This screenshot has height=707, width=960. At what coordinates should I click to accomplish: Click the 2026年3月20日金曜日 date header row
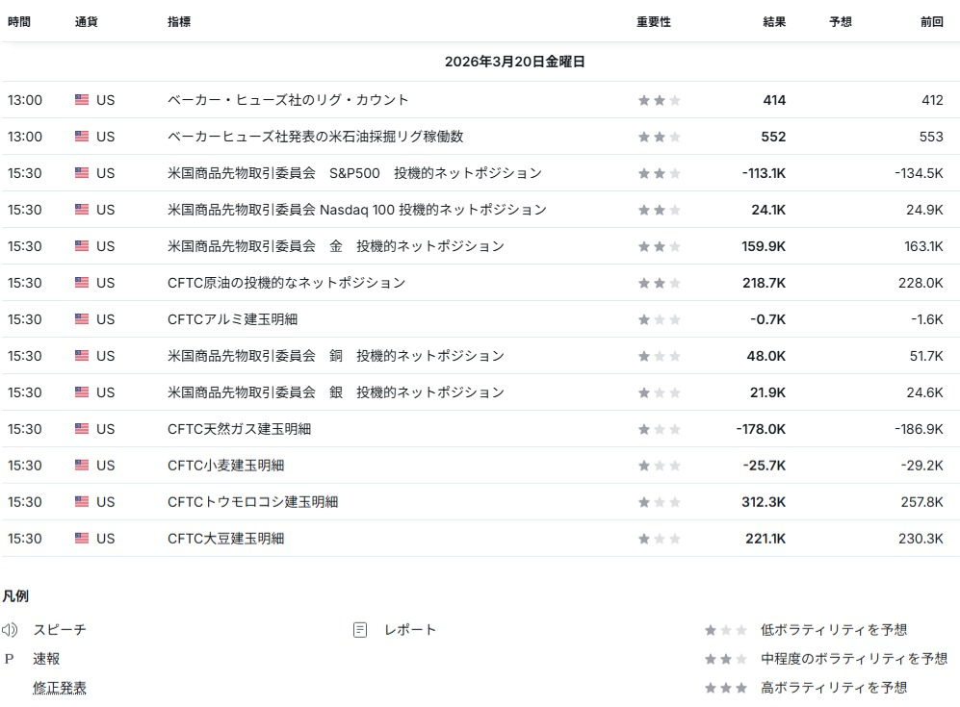514,62
